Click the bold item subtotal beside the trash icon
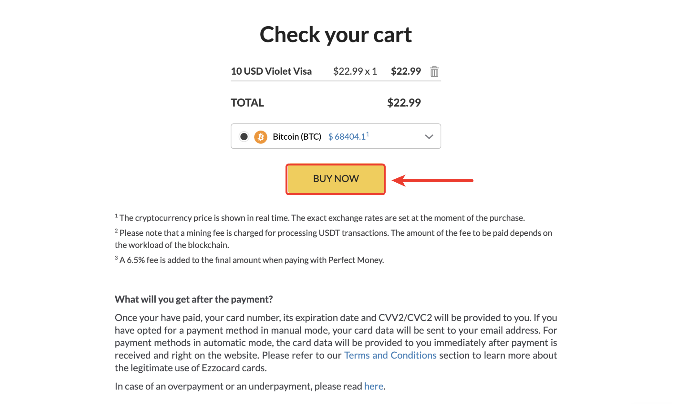Viewport: 675px width, 404px height. coord(406,71)
